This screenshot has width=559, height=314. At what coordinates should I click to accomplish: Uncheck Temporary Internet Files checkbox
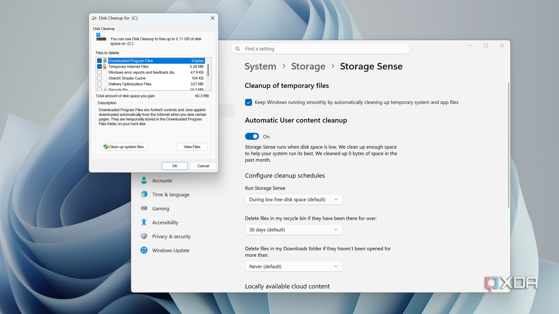[x=100, y=67]
